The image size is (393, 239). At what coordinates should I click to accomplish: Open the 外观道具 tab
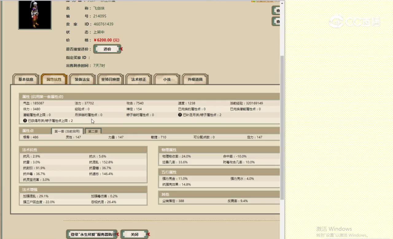point(195,79)
